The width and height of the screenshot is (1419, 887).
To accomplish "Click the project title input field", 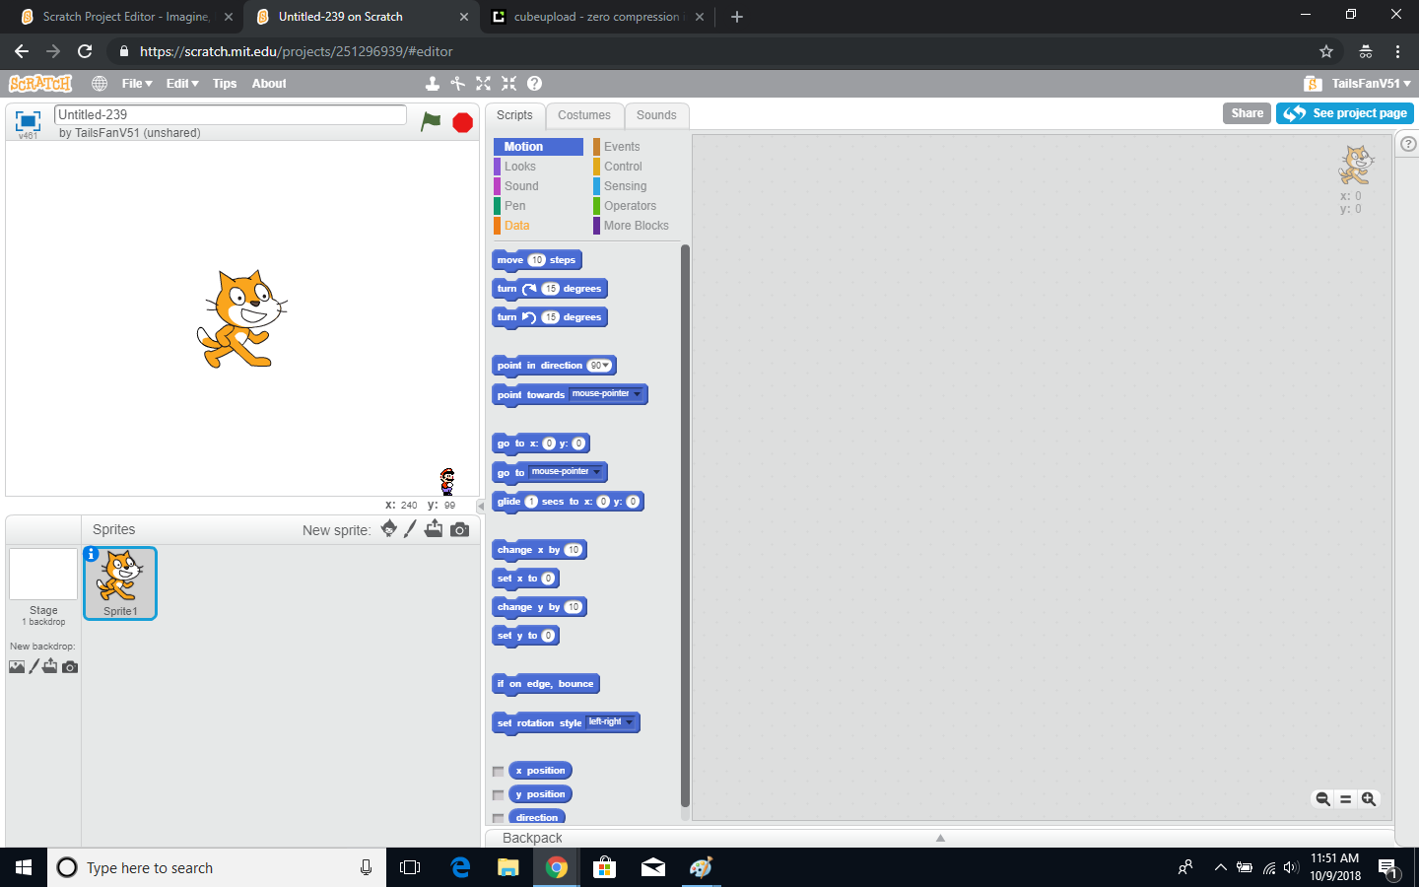I will click(x=231, y=114).
